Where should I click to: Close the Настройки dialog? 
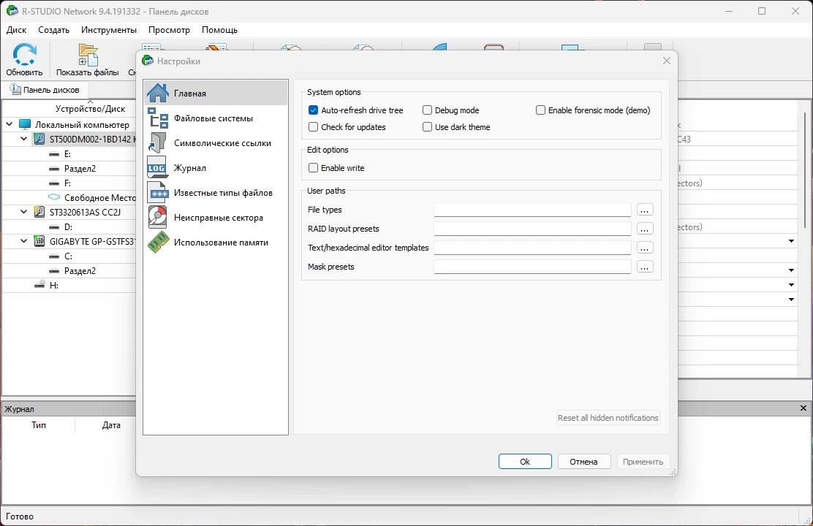(x=667, y=61)
